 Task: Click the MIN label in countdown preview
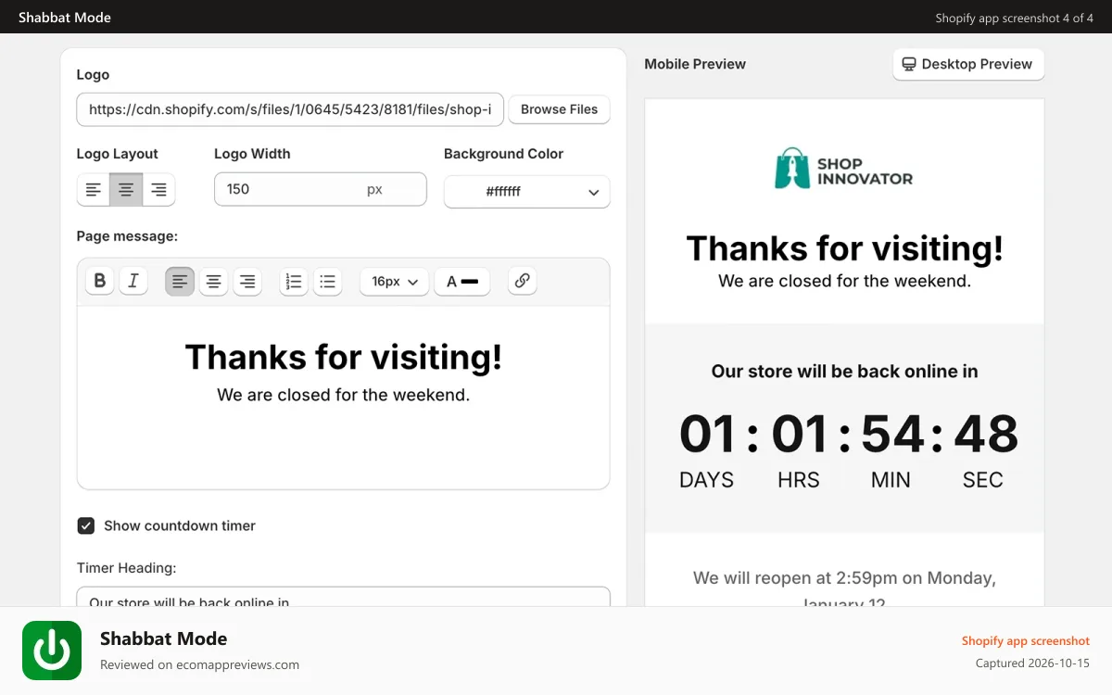click(x=891, y=480)
